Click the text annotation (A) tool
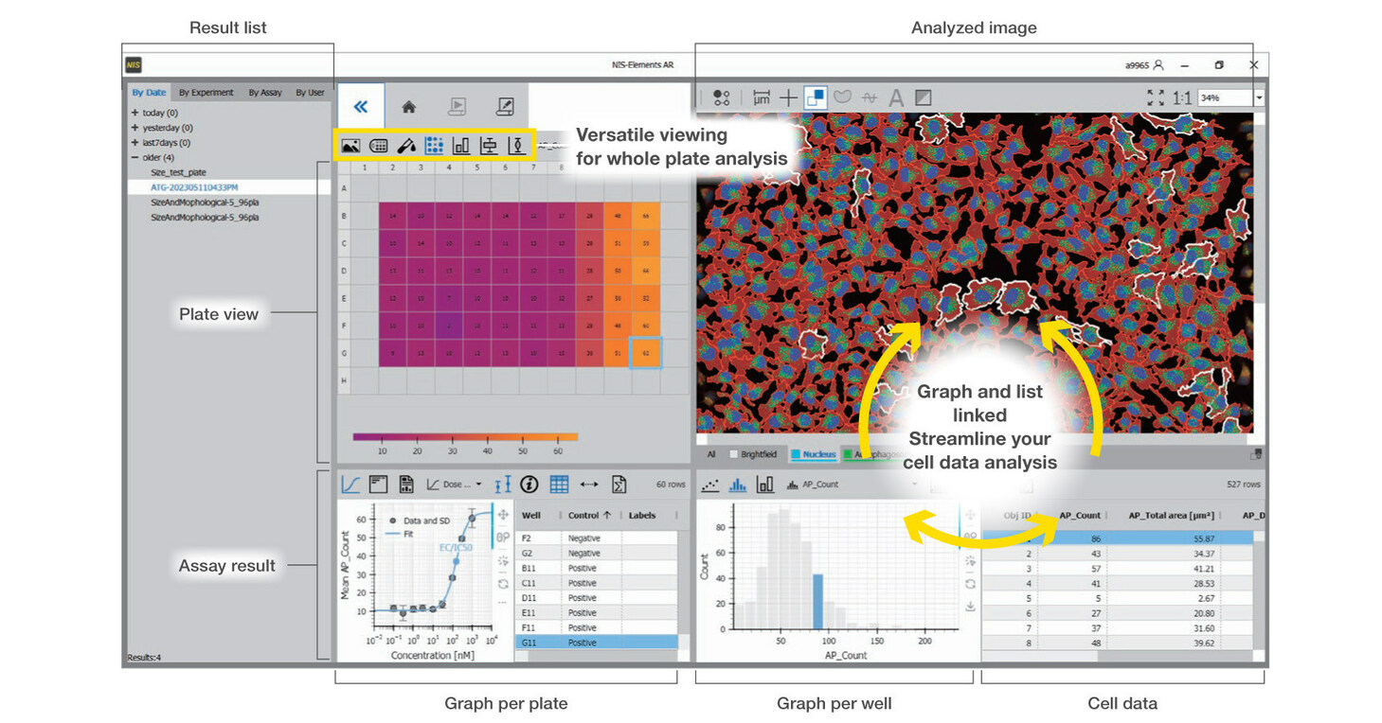 click(897, 97)
